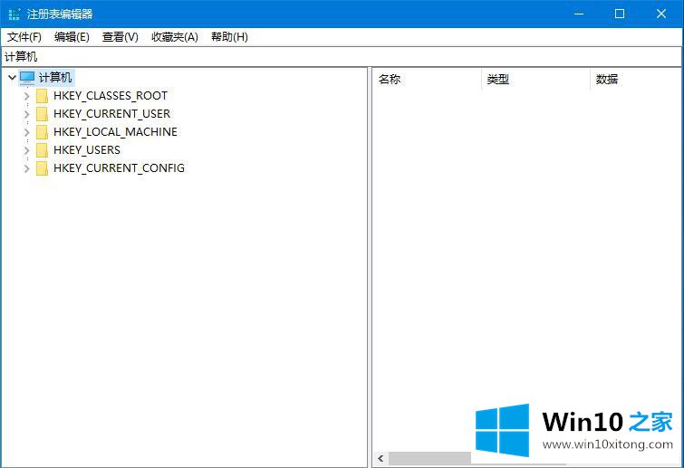The width and height of the screenshot is (684, 468).
Task: Click the HKEY_LOCAL_MACHINE folder icon
Action: click(x=42, y=132)
